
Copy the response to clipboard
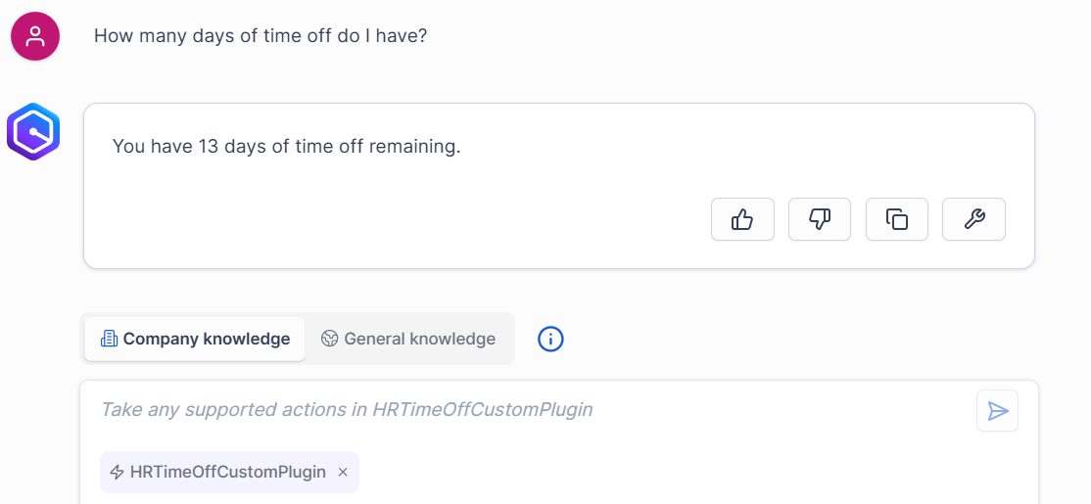click(897, 219)
